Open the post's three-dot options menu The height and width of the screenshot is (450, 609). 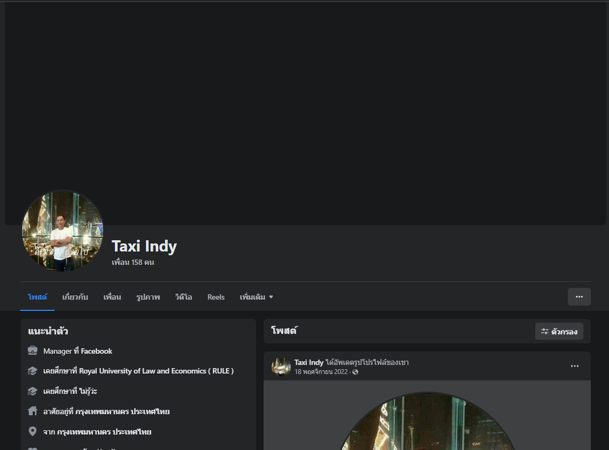pyautogui.click(x=574, y=366)
